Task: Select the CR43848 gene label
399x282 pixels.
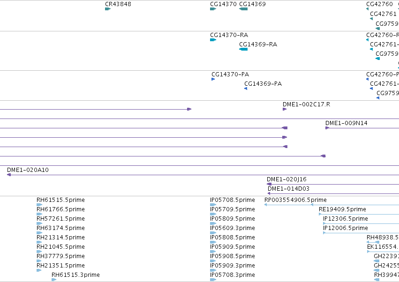Action: (118, 4)
